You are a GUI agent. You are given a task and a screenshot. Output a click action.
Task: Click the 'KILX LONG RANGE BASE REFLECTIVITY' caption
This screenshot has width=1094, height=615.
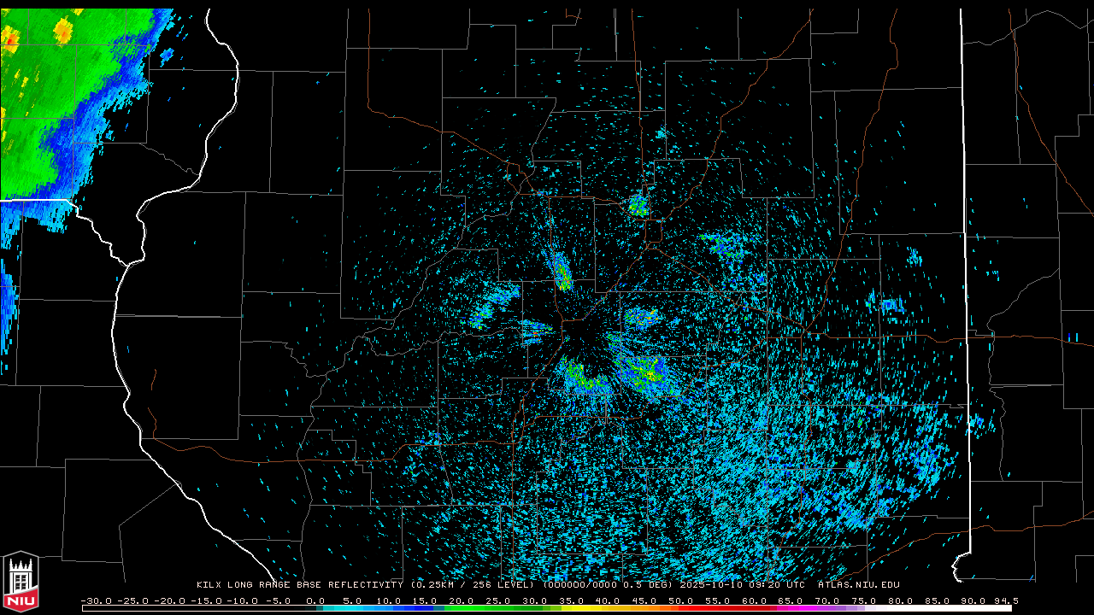click(x=301, y=585)
